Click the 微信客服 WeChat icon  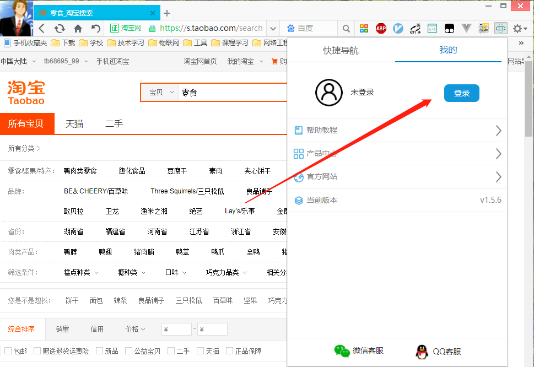[342, 351]
